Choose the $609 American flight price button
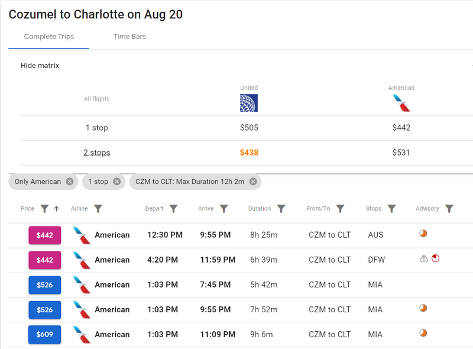This screenshot has height=349, width=473. tap(45, 335)
